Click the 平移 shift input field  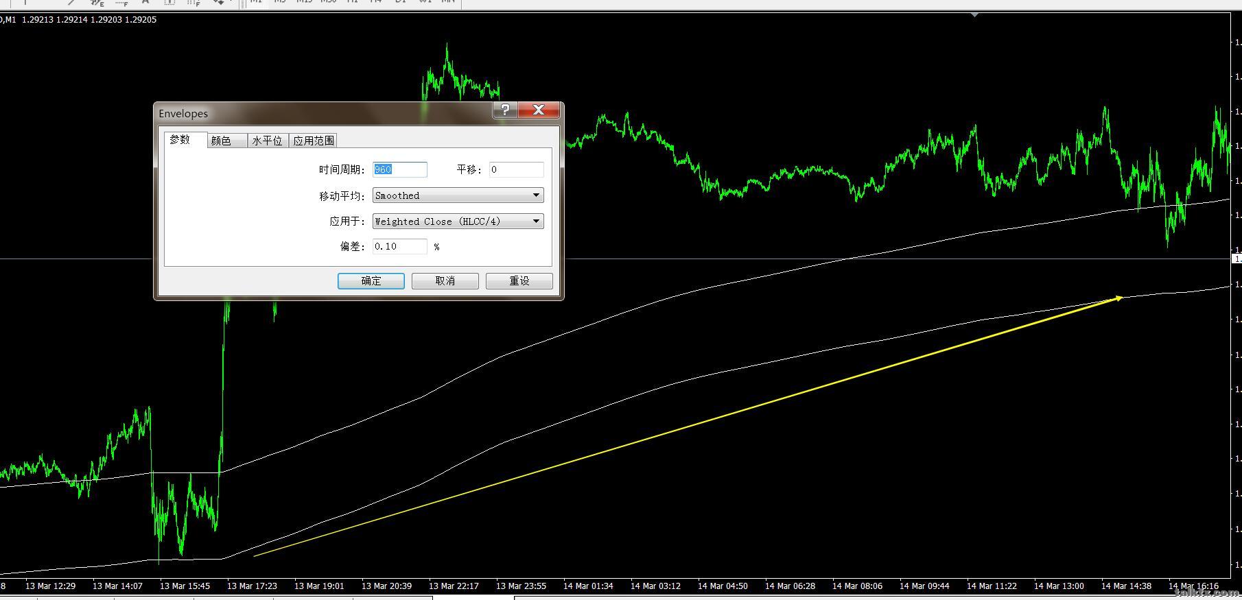(517, 169)
